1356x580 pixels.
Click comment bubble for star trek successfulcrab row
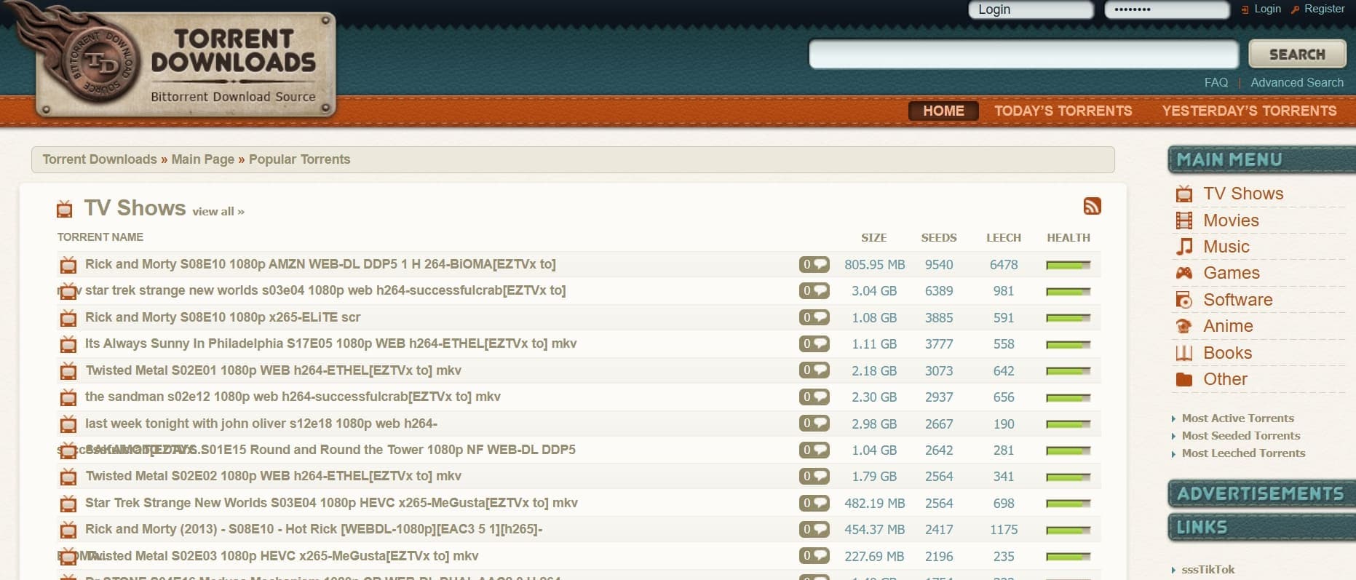coord(814,290)
